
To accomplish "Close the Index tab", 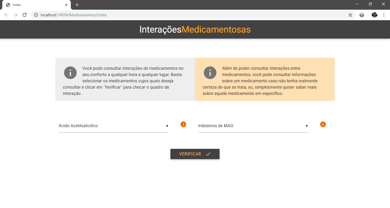I will 66,5.
